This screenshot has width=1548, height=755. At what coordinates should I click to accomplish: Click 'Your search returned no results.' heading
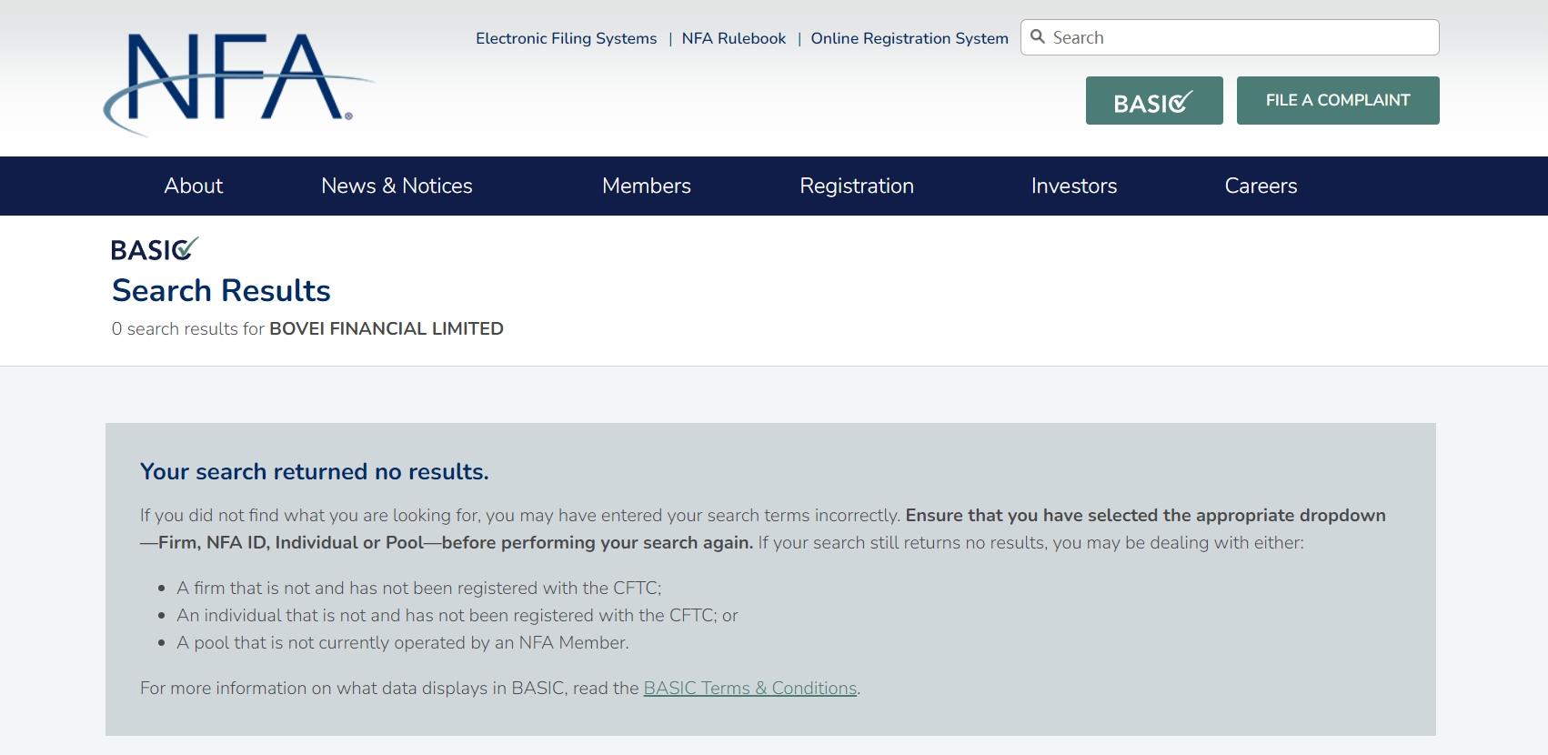(x=315, y=471)
